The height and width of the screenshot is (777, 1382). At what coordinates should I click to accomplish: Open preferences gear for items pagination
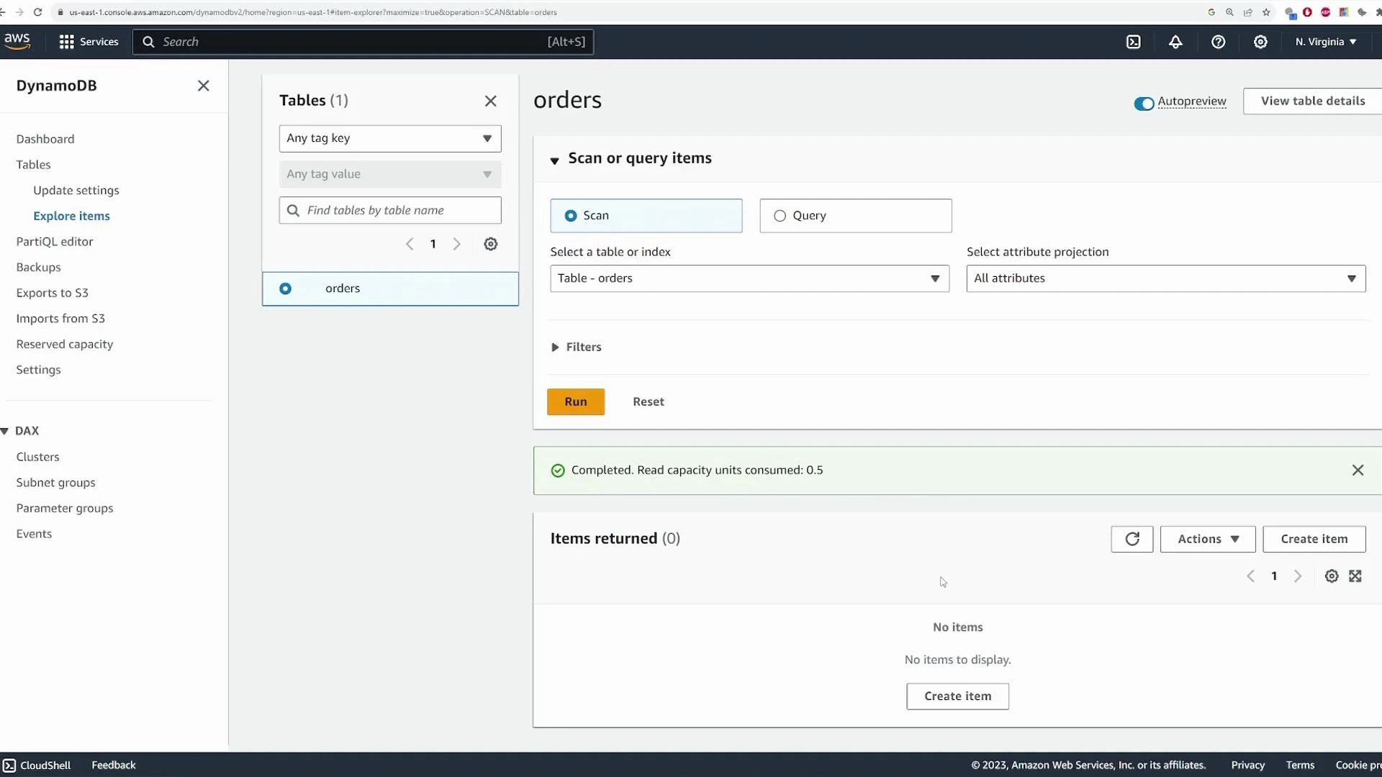(1332, 576)
